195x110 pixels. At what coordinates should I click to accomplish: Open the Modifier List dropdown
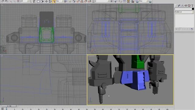point(184,12)
